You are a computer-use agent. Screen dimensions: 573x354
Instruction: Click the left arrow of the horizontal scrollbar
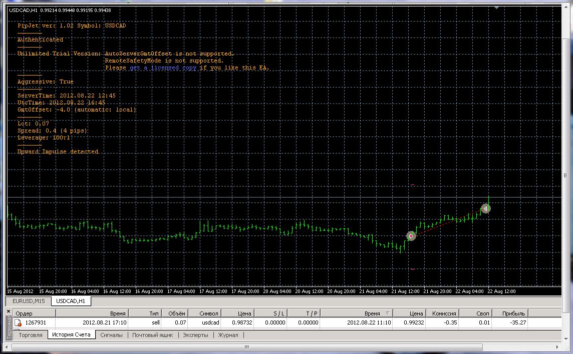[x=7, y=347]
